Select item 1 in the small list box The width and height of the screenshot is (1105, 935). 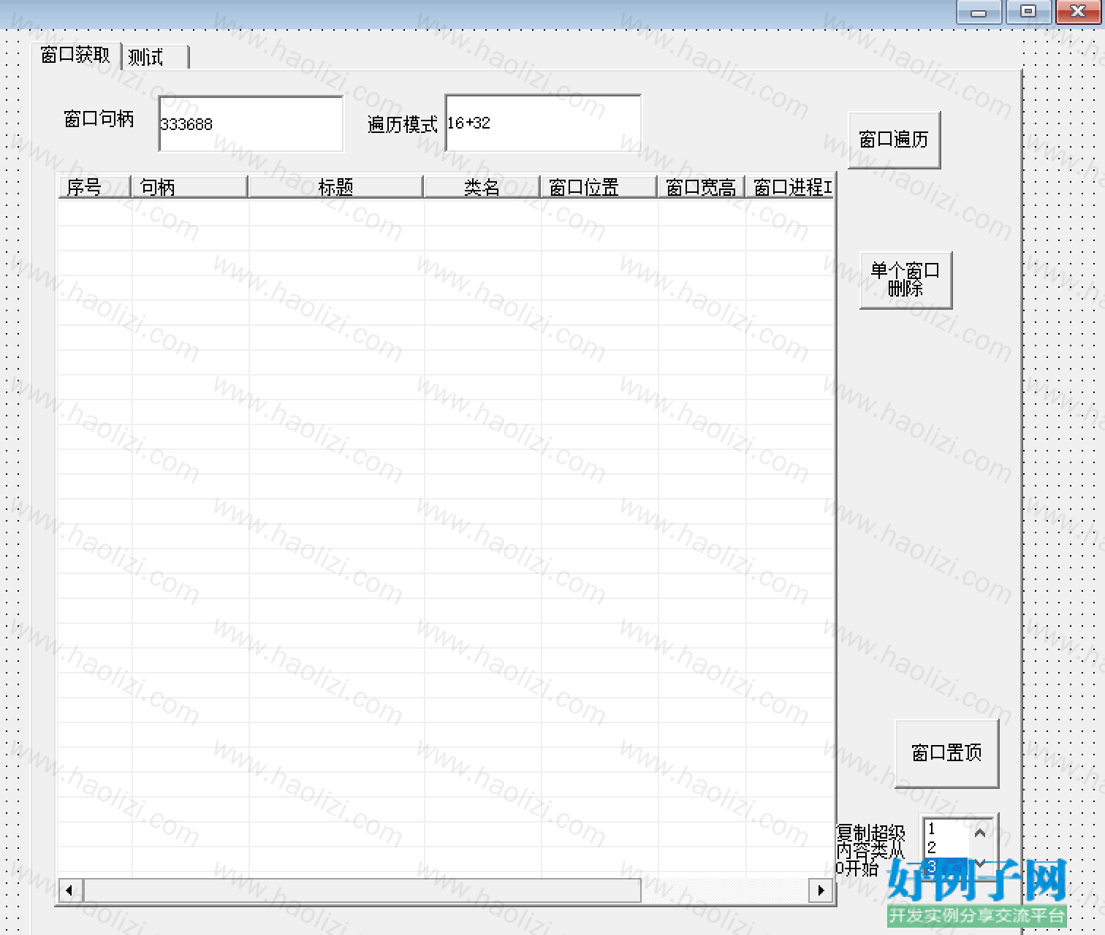click(x=946, y=829)
